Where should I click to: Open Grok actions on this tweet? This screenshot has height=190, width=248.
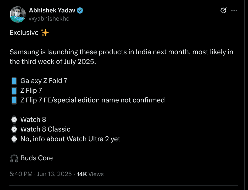tap(223, 10)
